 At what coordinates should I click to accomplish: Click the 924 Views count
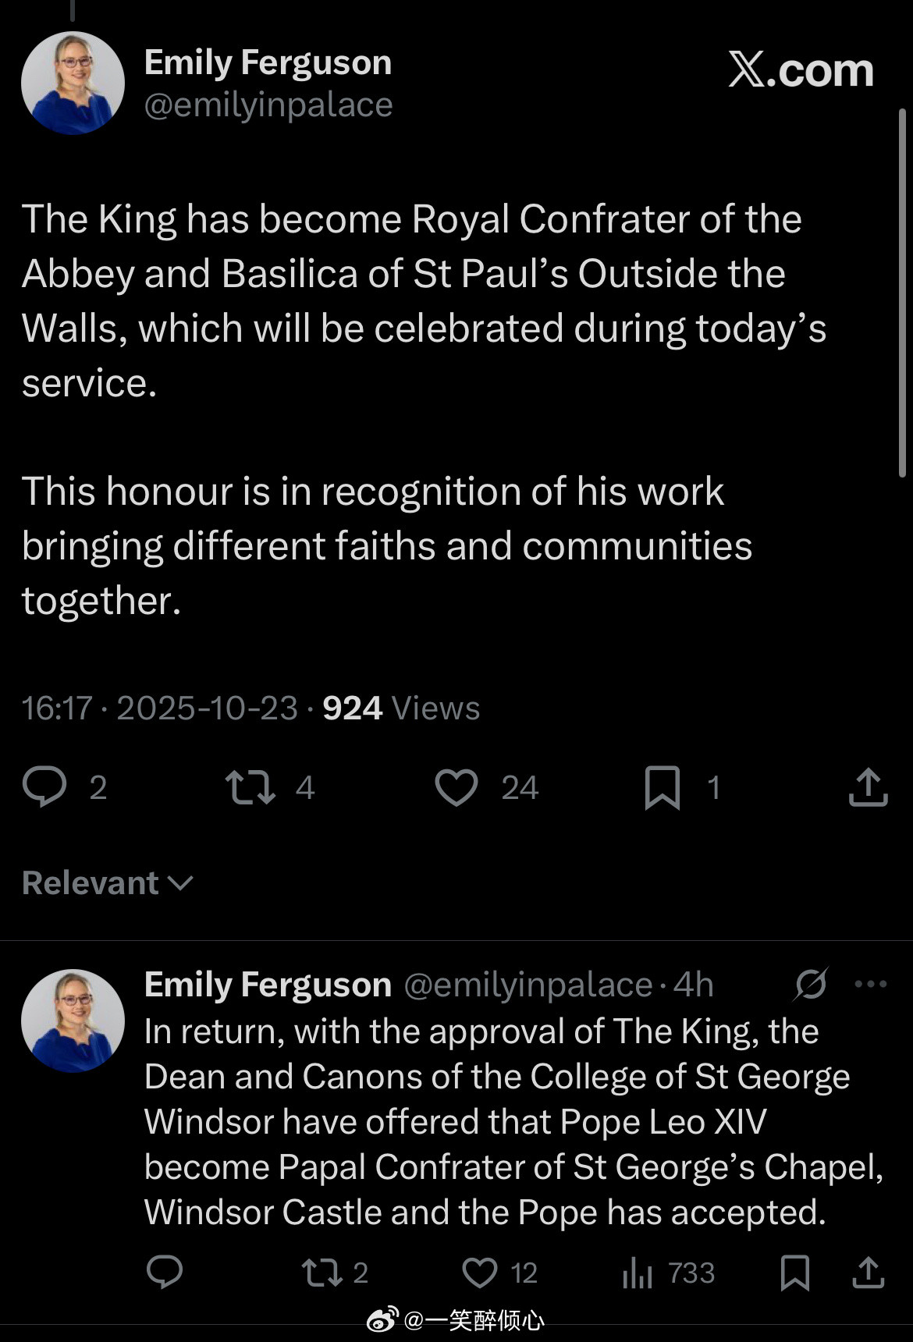point(400,708)
